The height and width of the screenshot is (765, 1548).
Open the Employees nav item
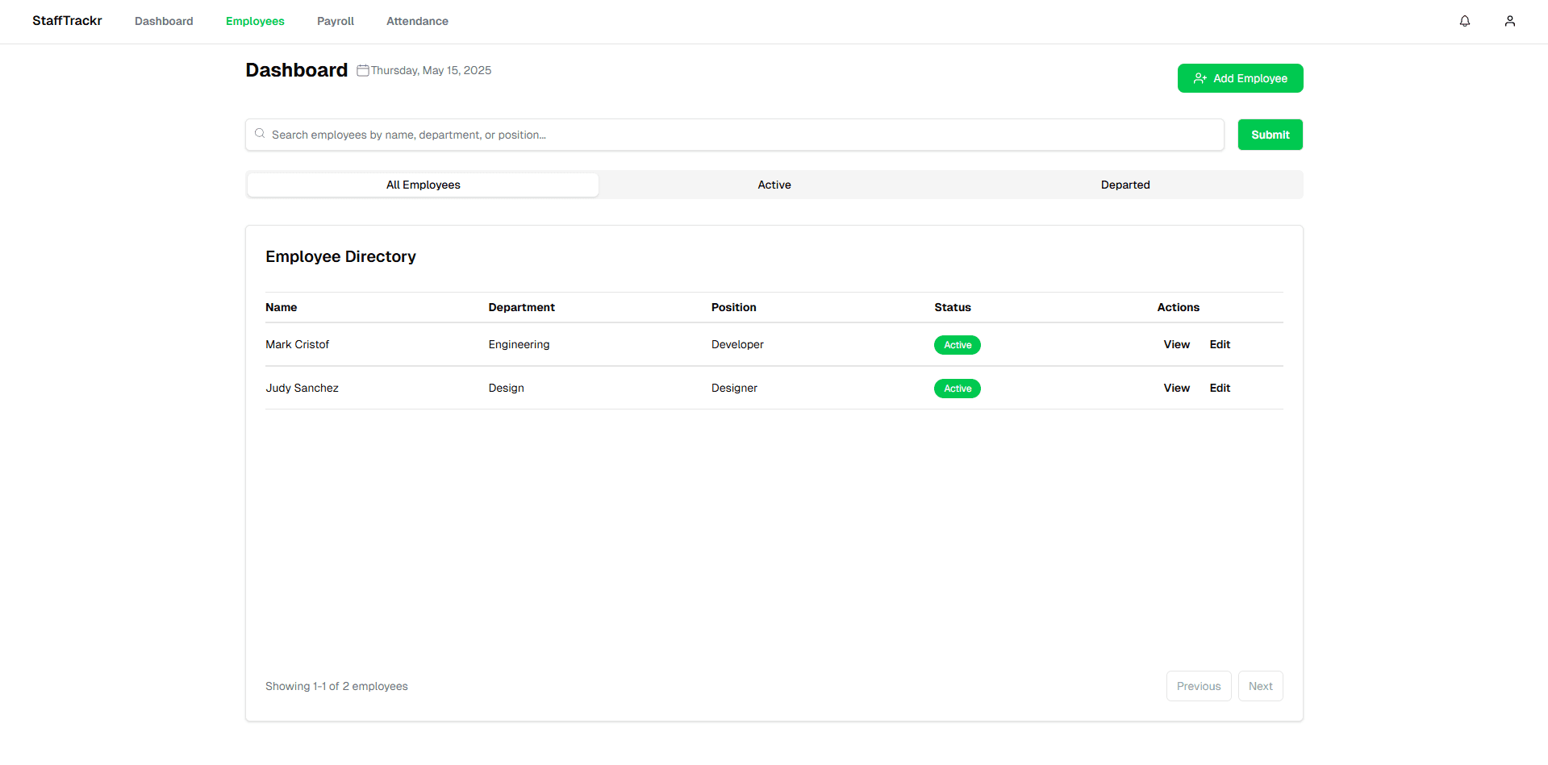[x=255, y=21]
